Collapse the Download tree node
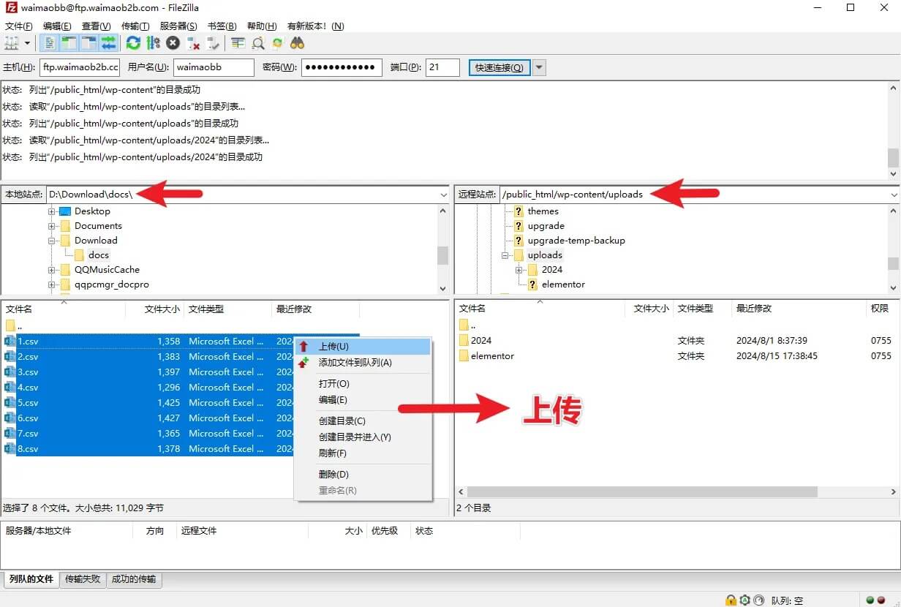The height and width of the screenshot is (607, 901). (52, 241)
